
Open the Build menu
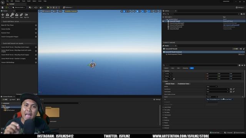(x=29, y=1)
